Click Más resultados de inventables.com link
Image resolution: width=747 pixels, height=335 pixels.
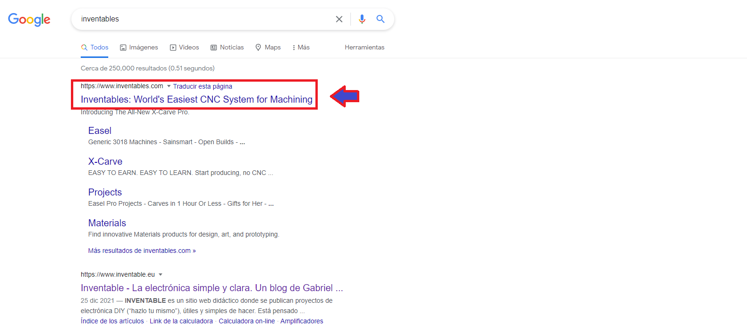tap(142, 251)
